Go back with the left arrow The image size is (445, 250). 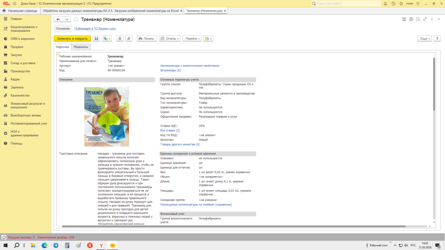coord(58,19)
